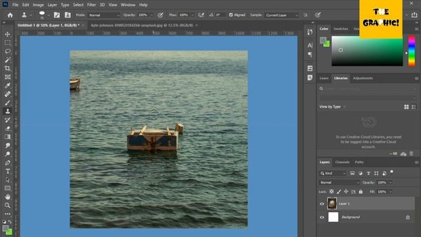Toggle the Aligned checkbox
This screenshot has width=421, height=237.
tap(231, 15)
